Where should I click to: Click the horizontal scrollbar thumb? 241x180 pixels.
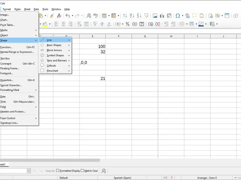50,160
